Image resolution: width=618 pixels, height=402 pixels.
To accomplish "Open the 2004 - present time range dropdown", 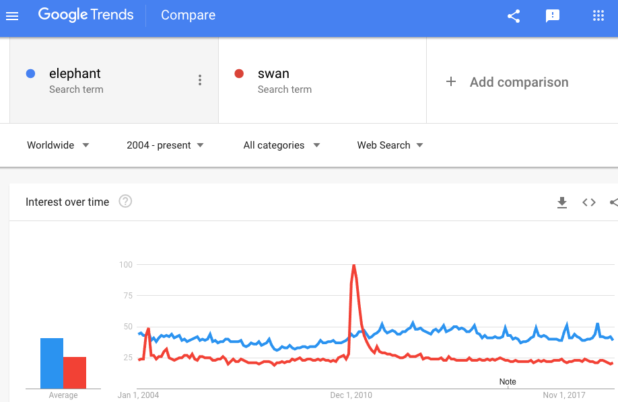I will pyautogui.click(x=165, y=145).
